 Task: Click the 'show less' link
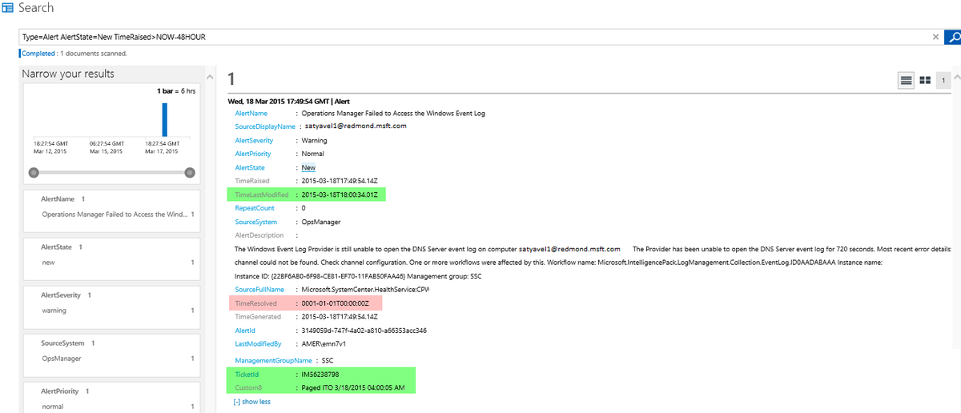pyautogui.click(x=252, y=402)
